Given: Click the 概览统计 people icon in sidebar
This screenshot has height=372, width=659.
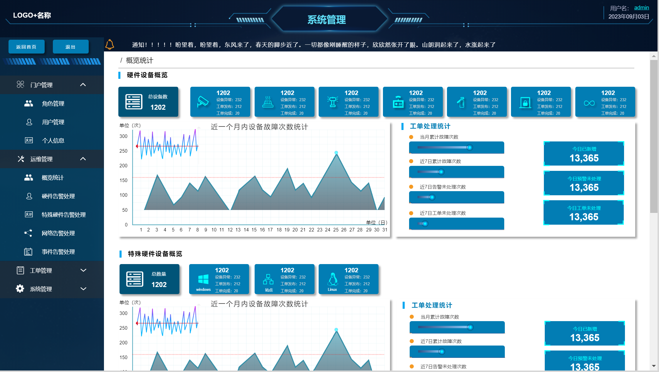Looking at the screenshot, I should (x=28, y=178).
